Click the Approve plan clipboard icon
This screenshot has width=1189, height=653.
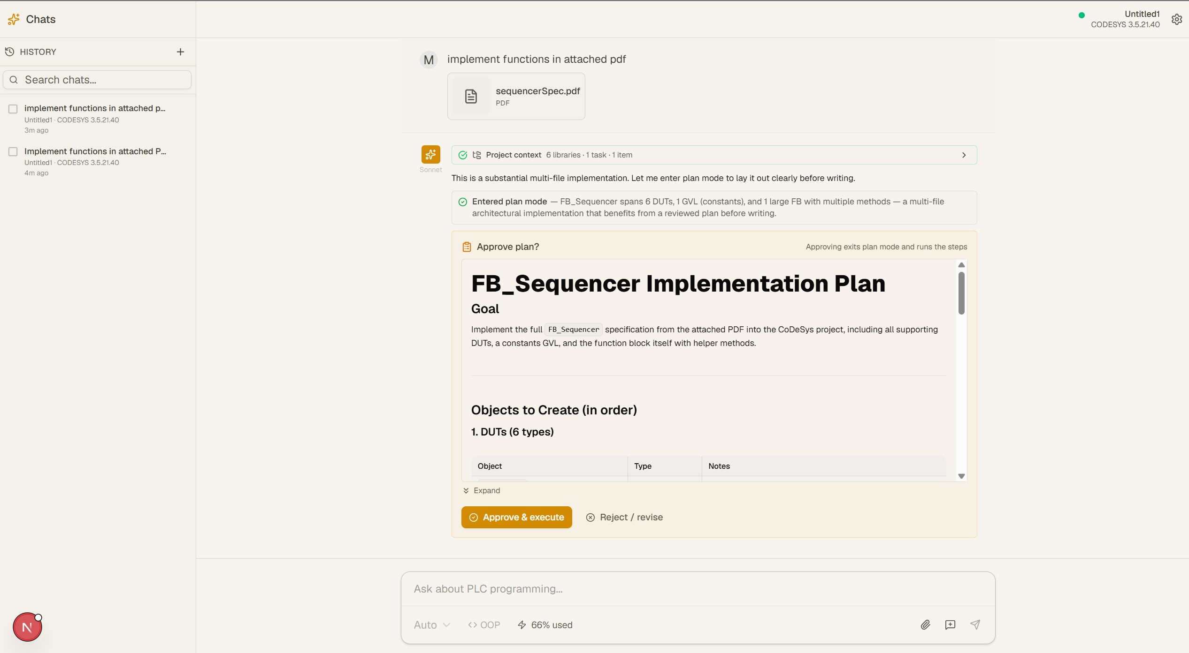[467, 247]
